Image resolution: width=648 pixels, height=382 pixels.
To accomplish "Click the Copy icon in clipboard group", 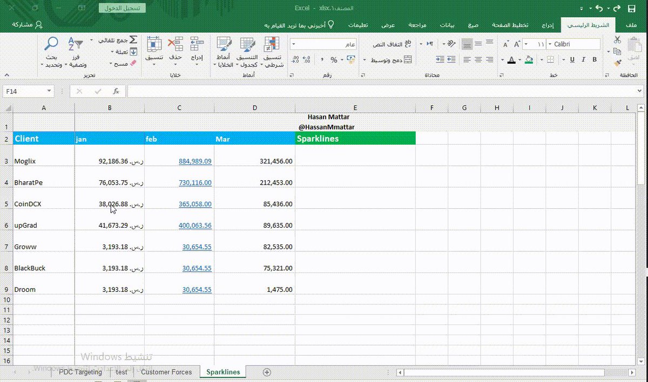I will coord(617,52).
